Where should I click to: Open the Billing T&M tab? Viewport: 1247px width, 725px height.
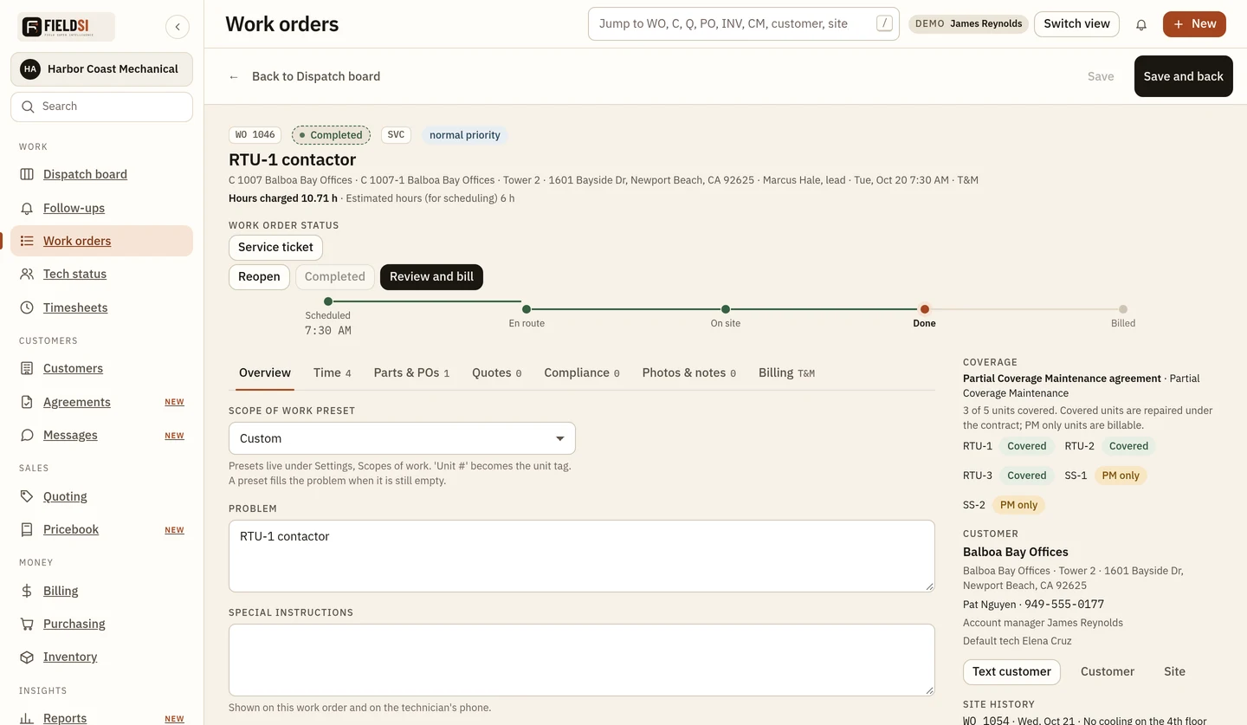pos(786,372)
